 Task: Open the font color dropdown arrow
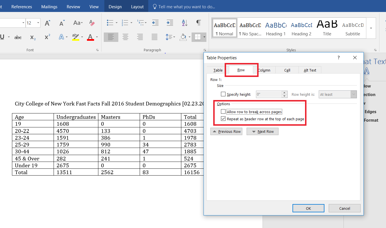97,37
